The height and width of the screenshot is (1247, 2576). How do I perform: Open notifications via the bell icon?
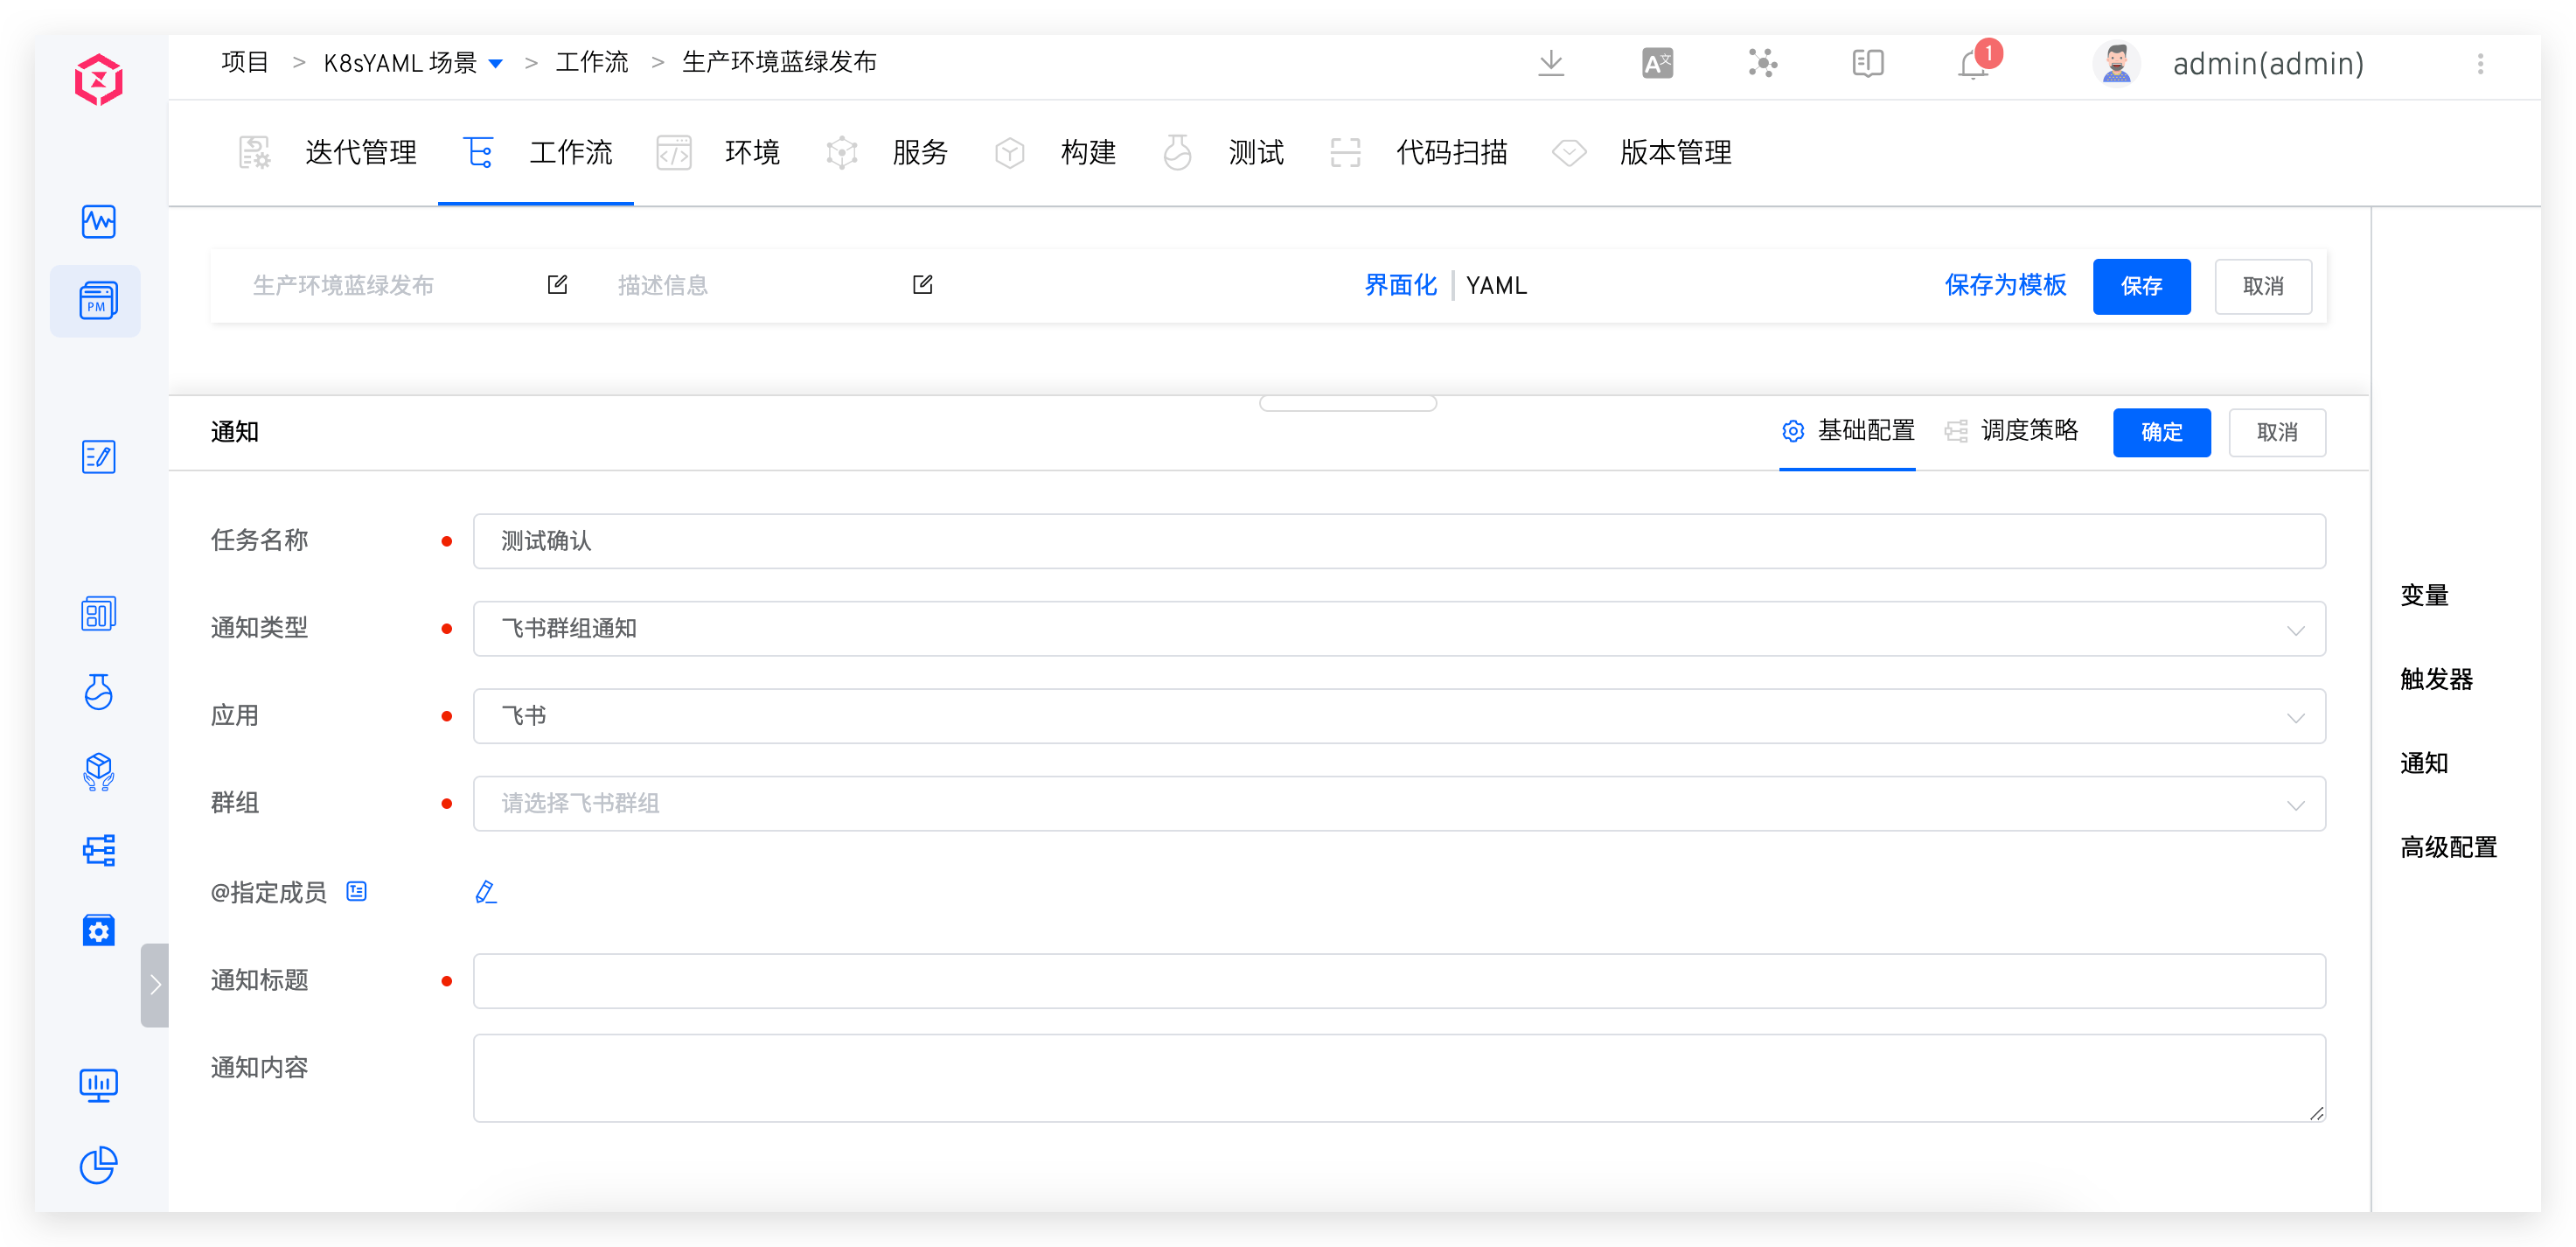coord(1971,63)
